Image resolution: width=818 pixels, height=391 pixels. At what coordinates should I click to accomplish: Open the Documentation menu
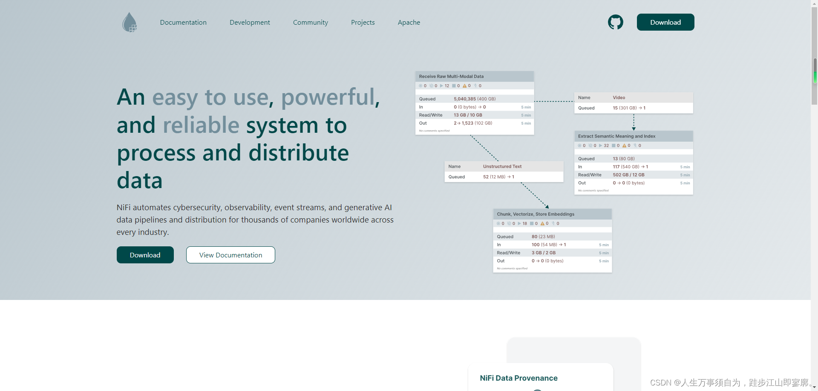[x=183, y=23]
